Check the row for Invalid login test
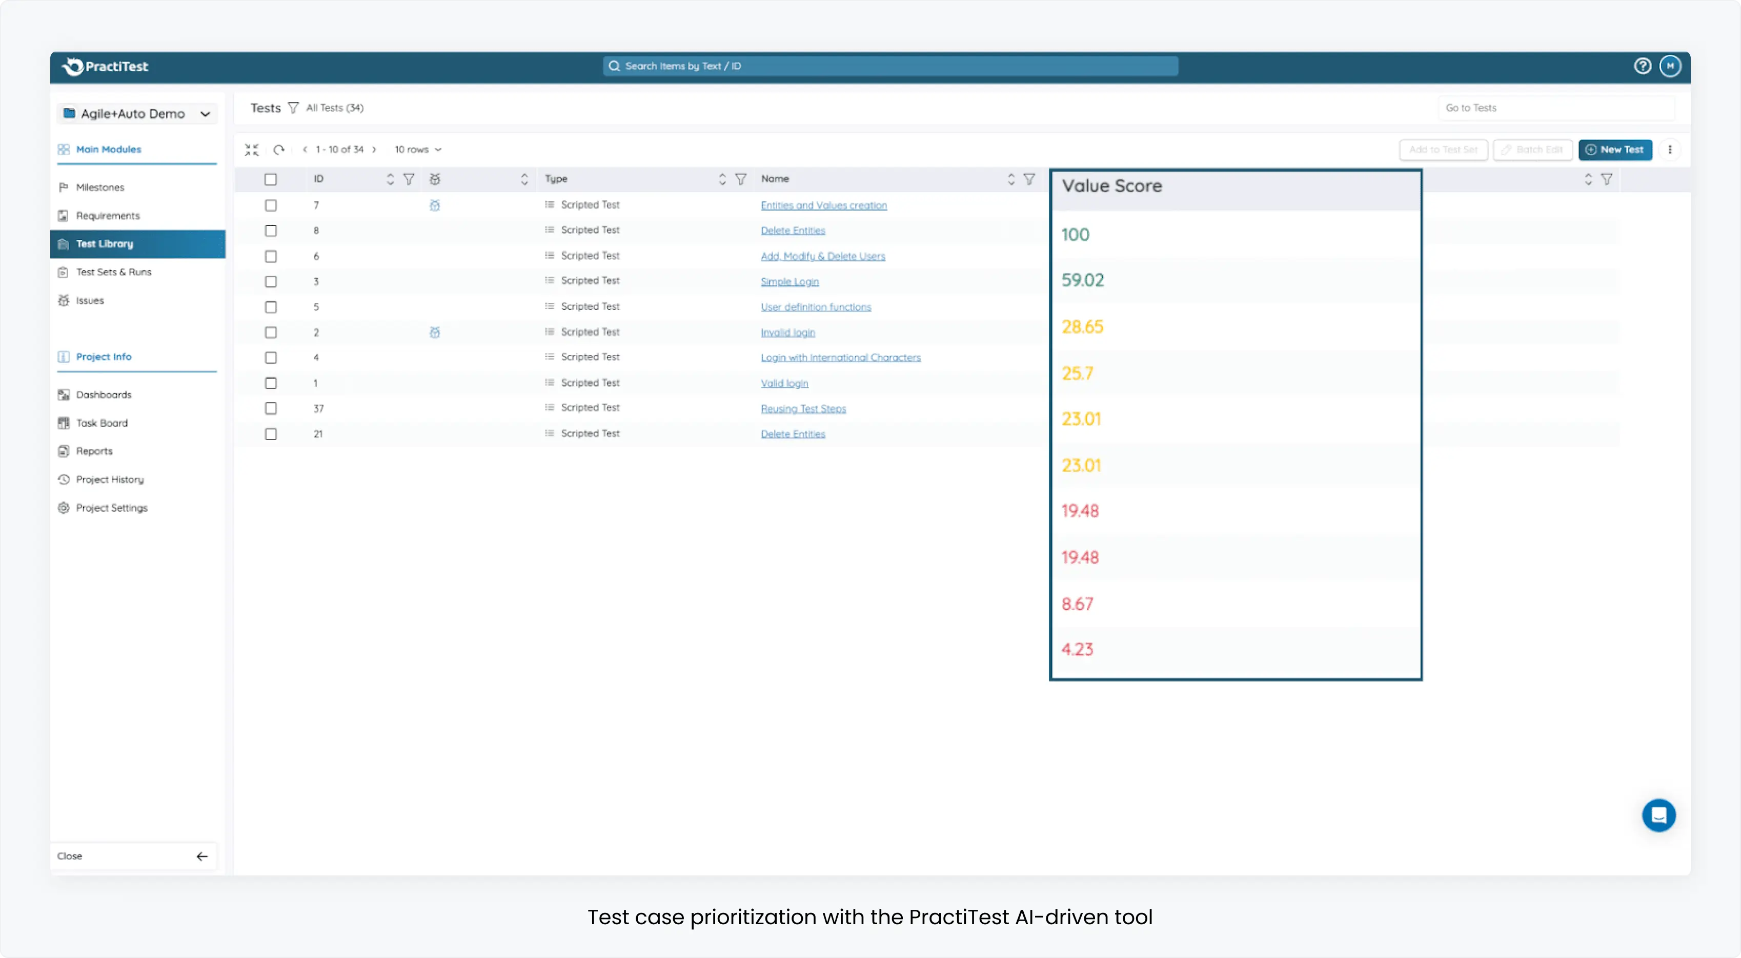The height and width of the screenshot is (958, 1741). pyautogui.click(x=271, y=332)
